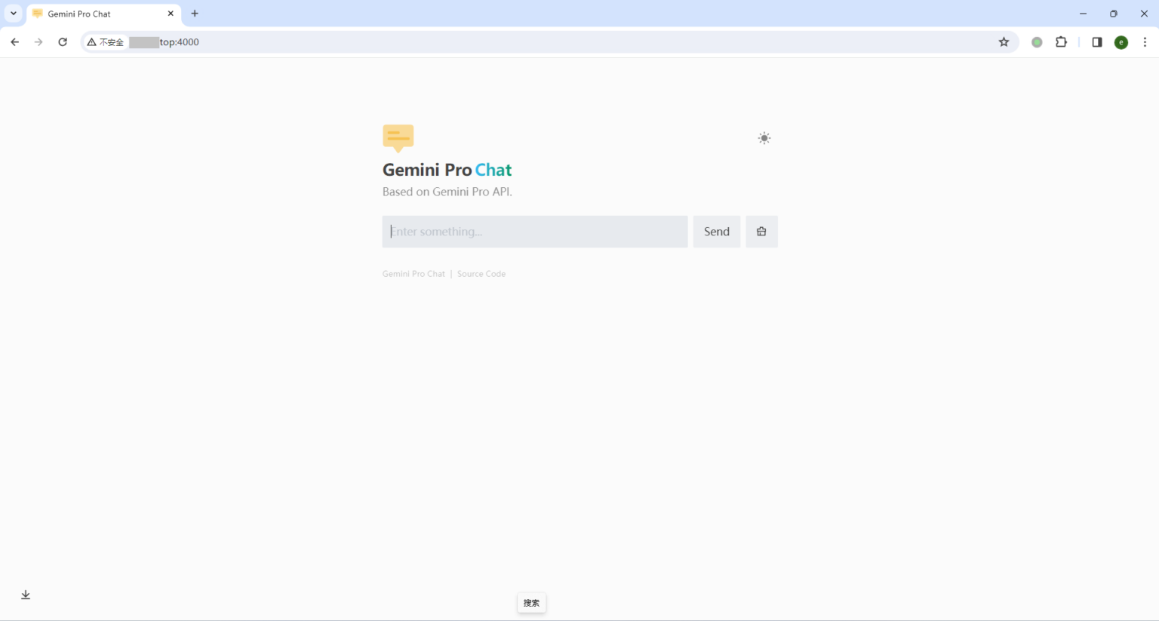
Task: Click the green circle extension icon
Action: point(1037,42)
